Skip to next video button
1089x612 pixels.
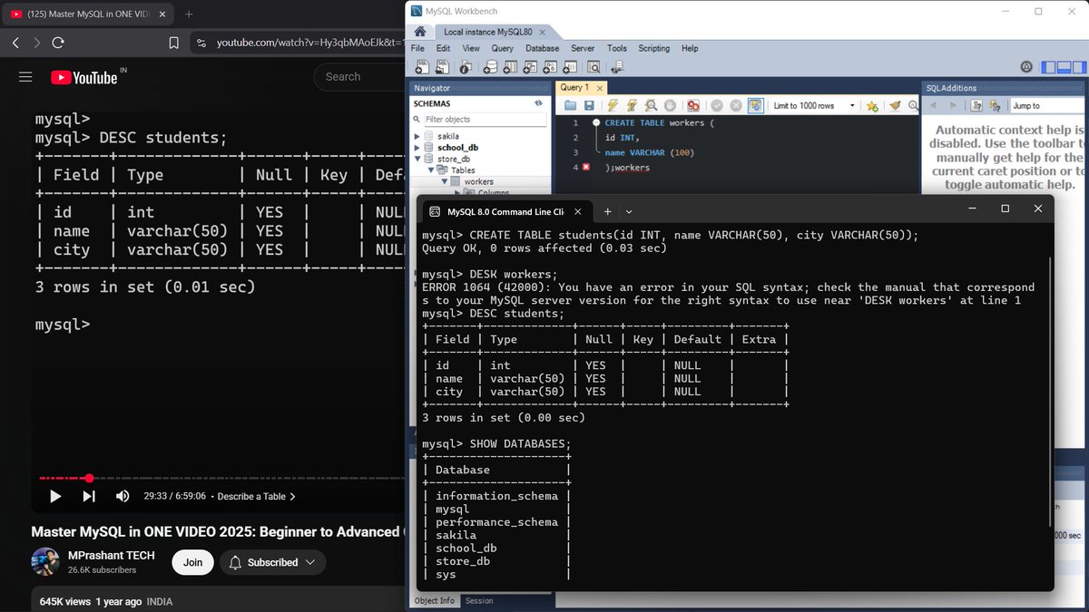(89, 496)
